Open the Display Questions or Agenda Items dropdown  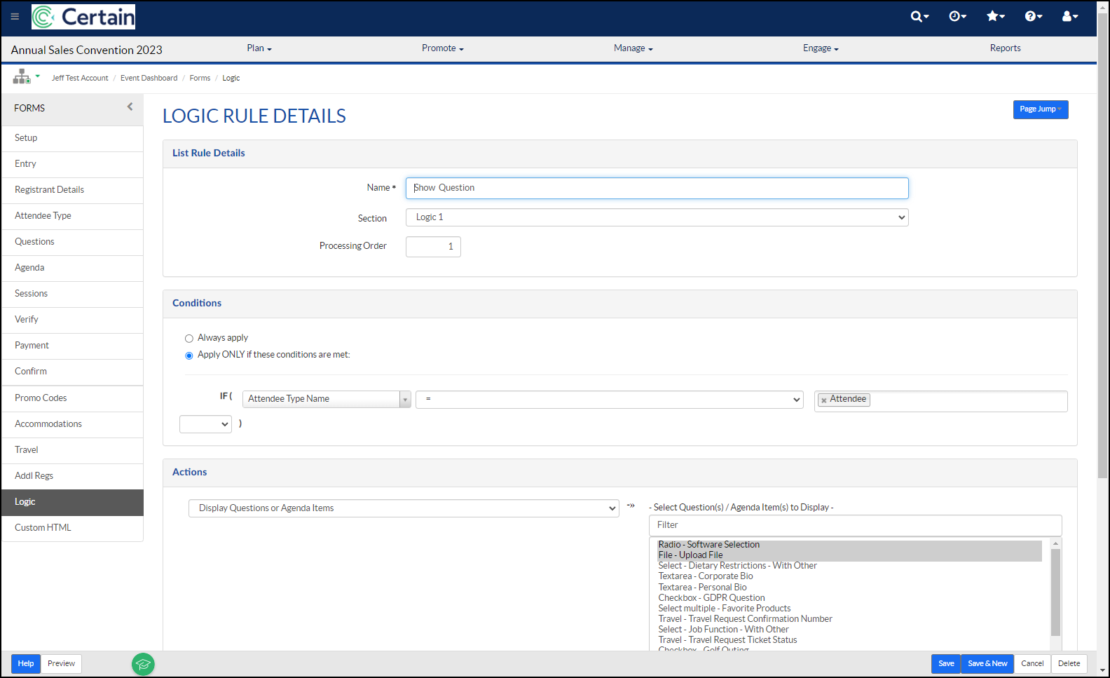click(x=404, y=508)
